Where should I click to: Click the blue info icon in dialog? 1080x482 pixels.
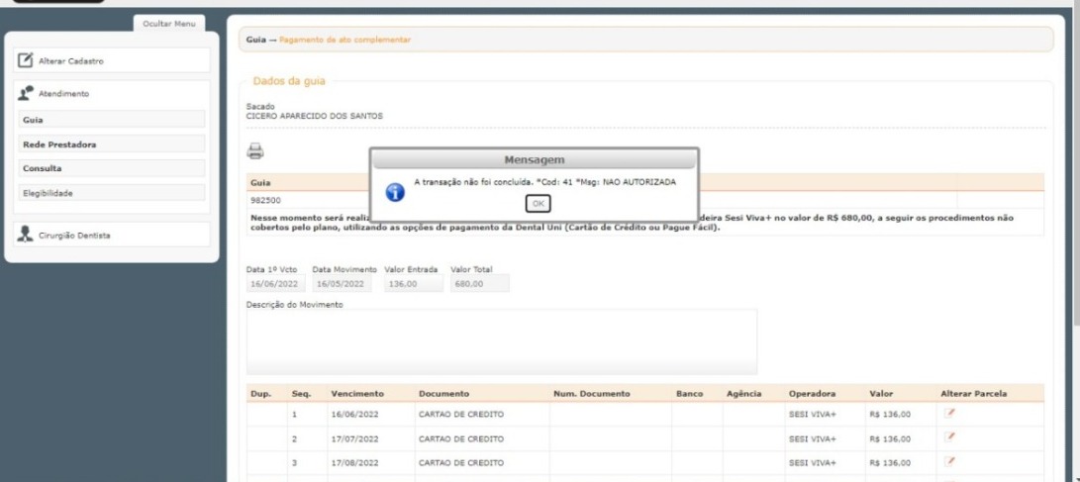click(395, 191)
